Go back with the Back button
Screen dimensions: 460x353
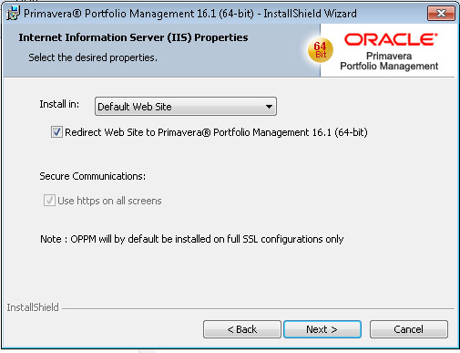(x=242, y=329)
